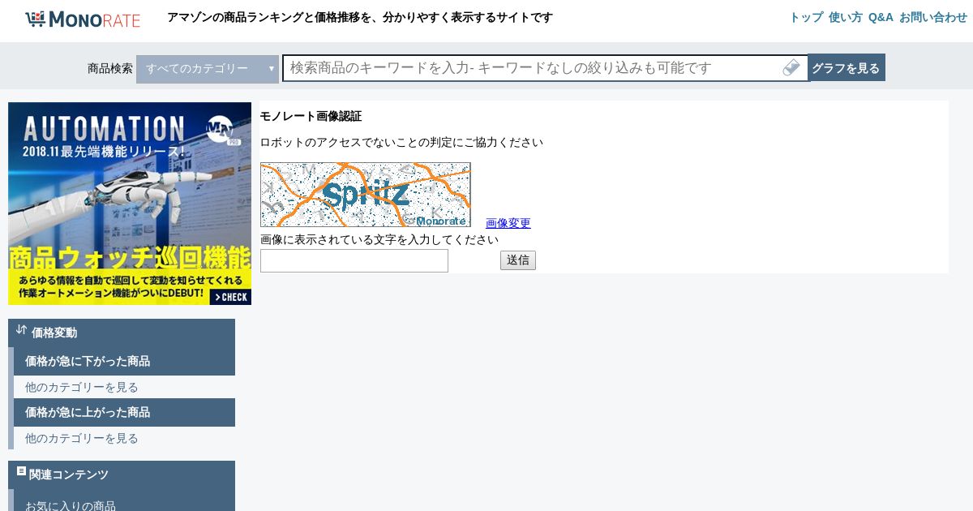This screenshot has width=973, height=511.
Task: Focus the captcha text input field
Action: pos(354,260)
